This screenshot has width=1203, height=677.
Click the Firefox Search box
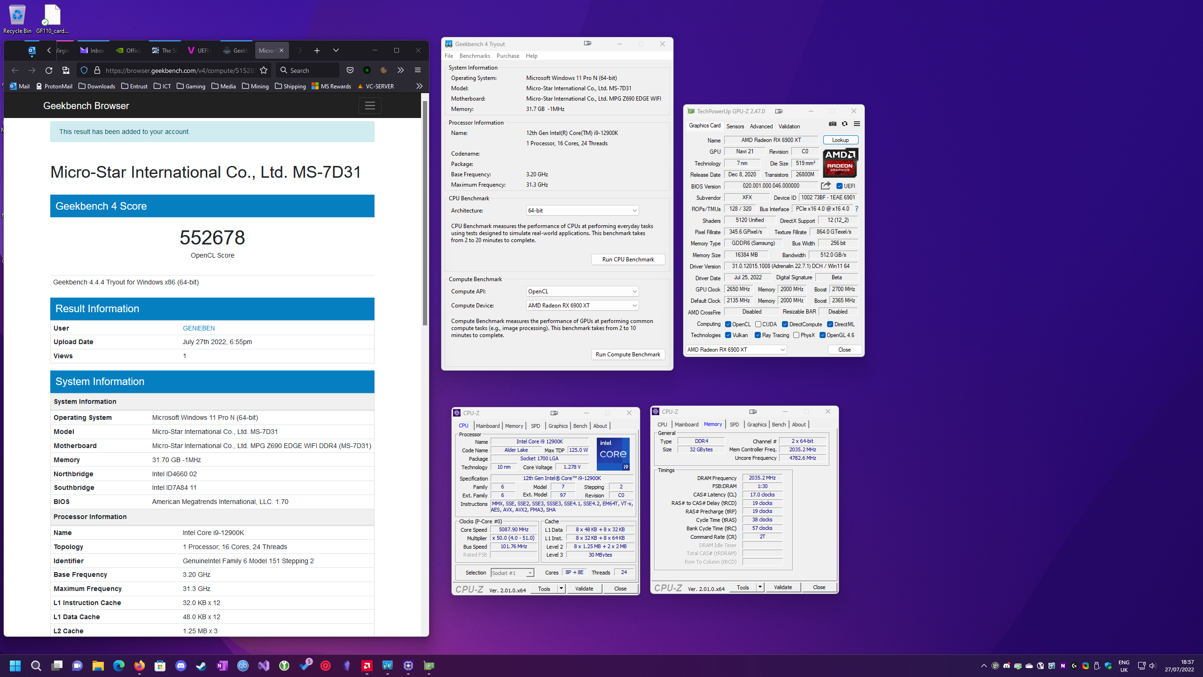pos(308,71)
